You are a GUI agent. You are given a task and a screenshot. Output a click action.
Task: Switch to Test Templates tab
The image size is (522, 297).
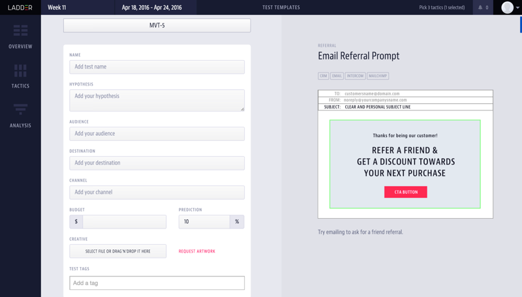[x=281, y=7]
